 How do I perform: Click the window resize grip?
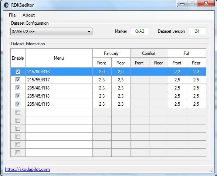click(211, 170)
